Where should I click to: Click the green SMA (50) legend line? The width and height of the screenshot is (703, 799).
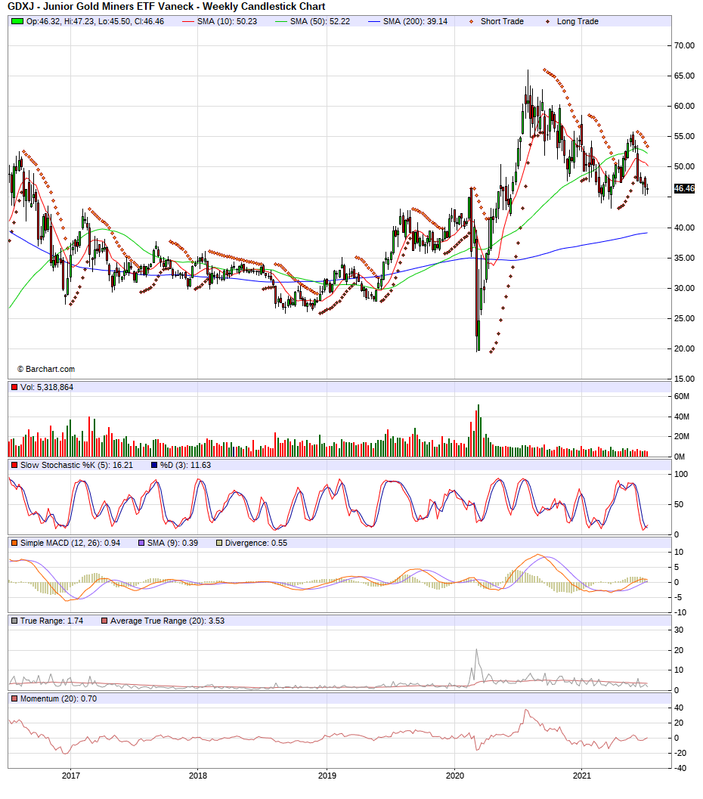(x=281, y=21)
